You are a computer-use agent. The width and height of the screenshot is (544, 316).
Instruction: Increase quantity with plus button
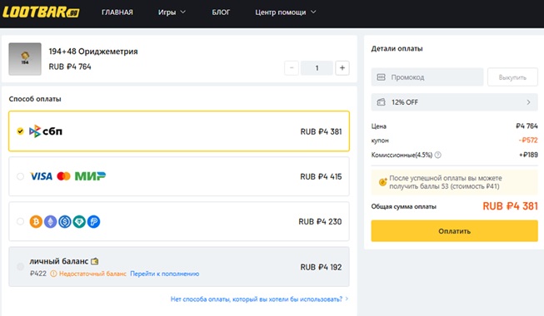click(342, 68)
